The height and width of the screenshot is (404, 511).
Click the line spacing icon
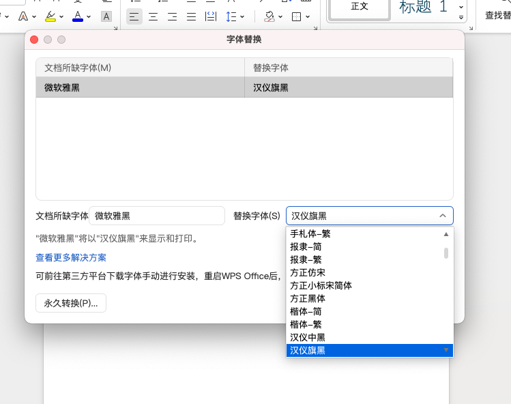pos(231,16)
